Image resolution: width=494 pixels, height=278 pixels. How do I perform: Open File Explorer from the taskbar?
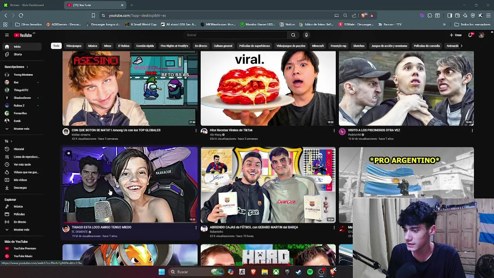[x=265, y=272]
